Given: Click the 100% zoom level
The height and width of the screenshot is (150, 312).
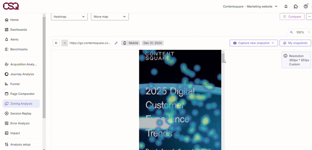Looking at the screenshot, I should [x=300, y=32].
